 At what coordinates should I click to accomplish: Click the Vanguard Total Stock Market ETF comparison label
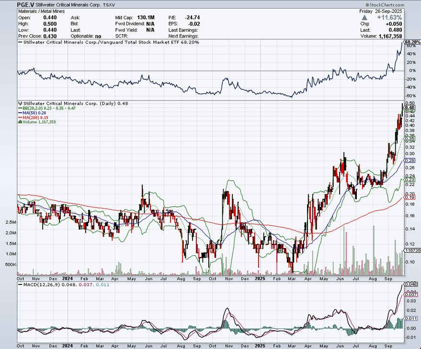pos(139,43)
